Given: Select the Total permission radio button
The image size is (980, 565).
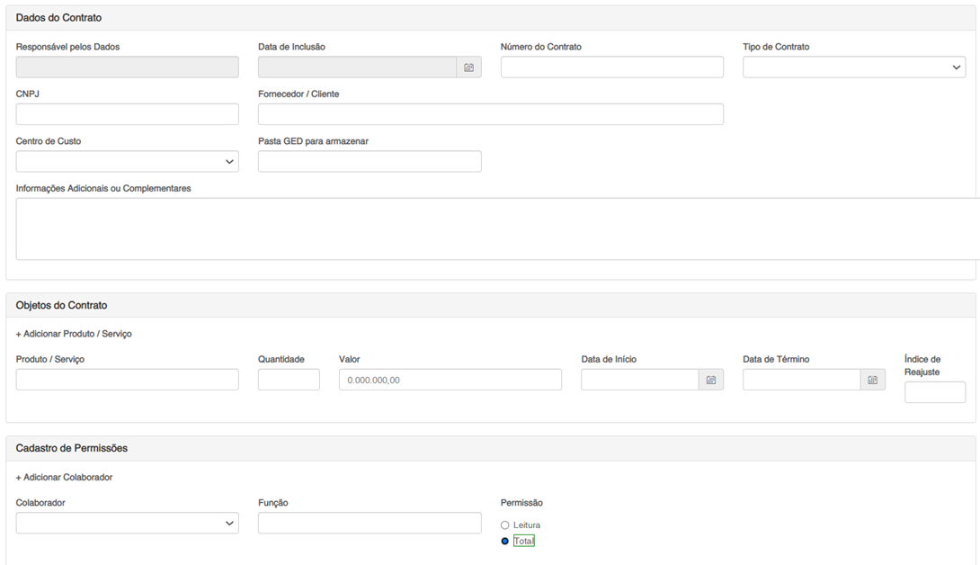Looking at the screenshot, I should (505, 541).
